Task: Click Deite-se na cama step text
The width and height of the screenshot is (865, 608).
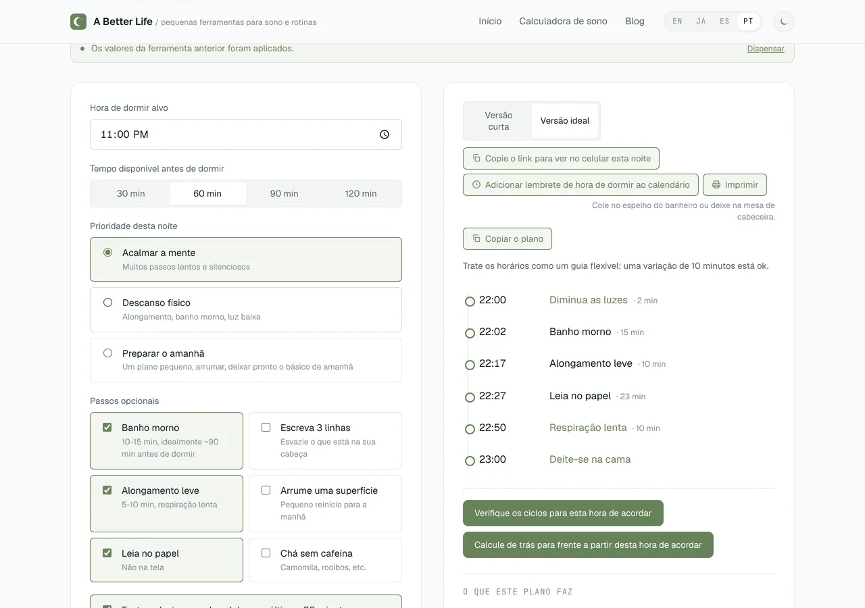Action: 590,459
